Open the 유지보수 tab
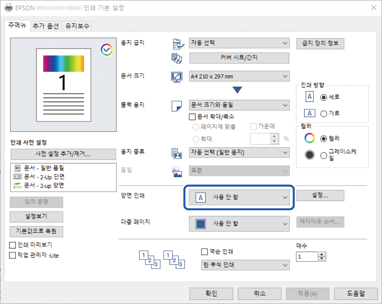This screenshot has height=304, width=382. (x=77, y=27)
